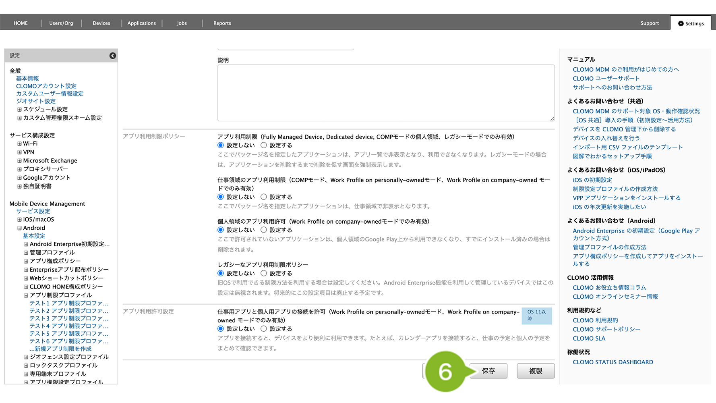Select 設定する for レガシーなアプリ利用制限ポリシー
This screenshot has width=716, height=403.
[x=264, y=273]
